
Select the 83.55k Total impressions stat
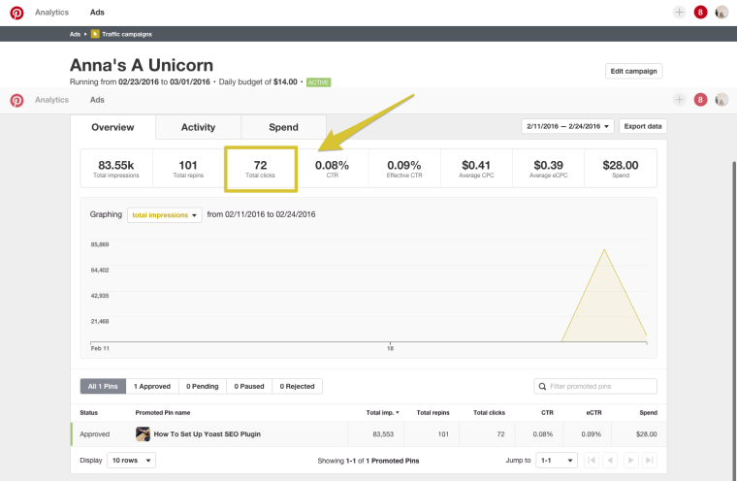[x=116, y=169]
